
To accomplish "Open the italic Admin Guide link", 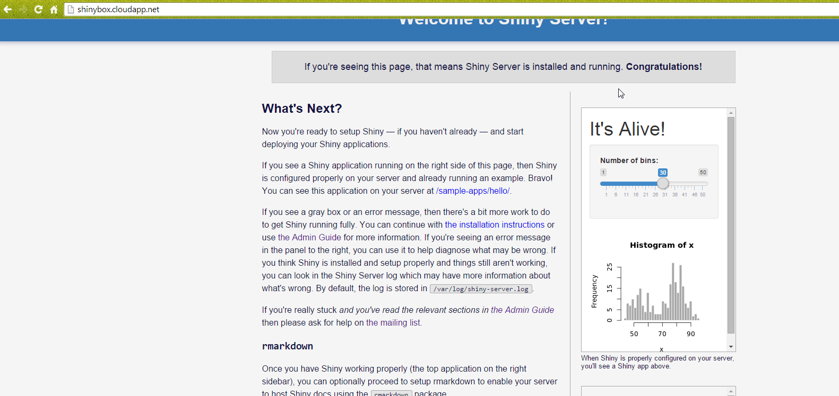I will click(x=522, y=310).
